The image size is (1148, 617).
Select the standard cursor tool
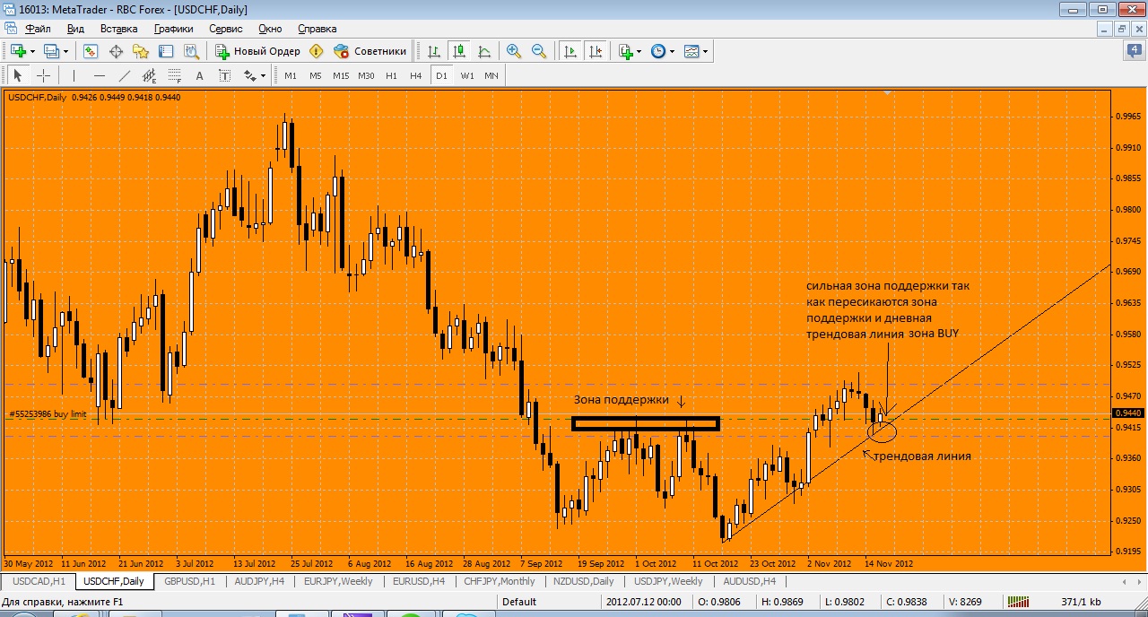(x=18, y=76)
